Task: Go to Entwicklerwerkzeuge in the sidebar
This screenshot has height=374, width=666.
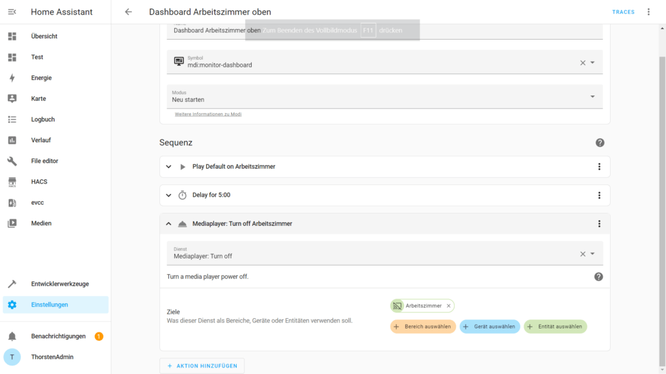Action: point(60,284)
